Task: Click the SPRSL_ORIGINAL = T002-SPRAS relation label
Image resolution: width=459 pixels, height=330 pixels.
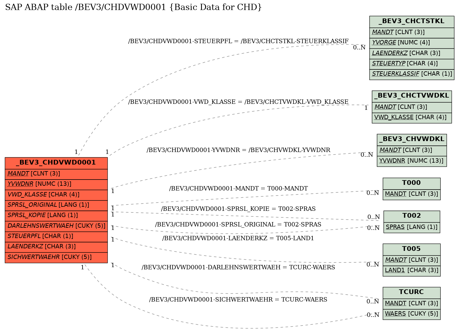Action: tap(238, 225)
